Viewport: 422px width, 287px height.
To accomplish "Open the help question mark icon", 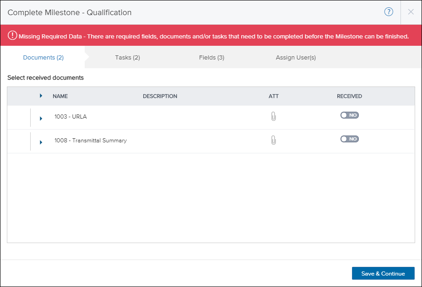I will point(388,12).
